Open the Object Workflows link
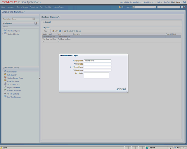Image resolution: width=187 pixels, height=149 pixels. (13, 88)
